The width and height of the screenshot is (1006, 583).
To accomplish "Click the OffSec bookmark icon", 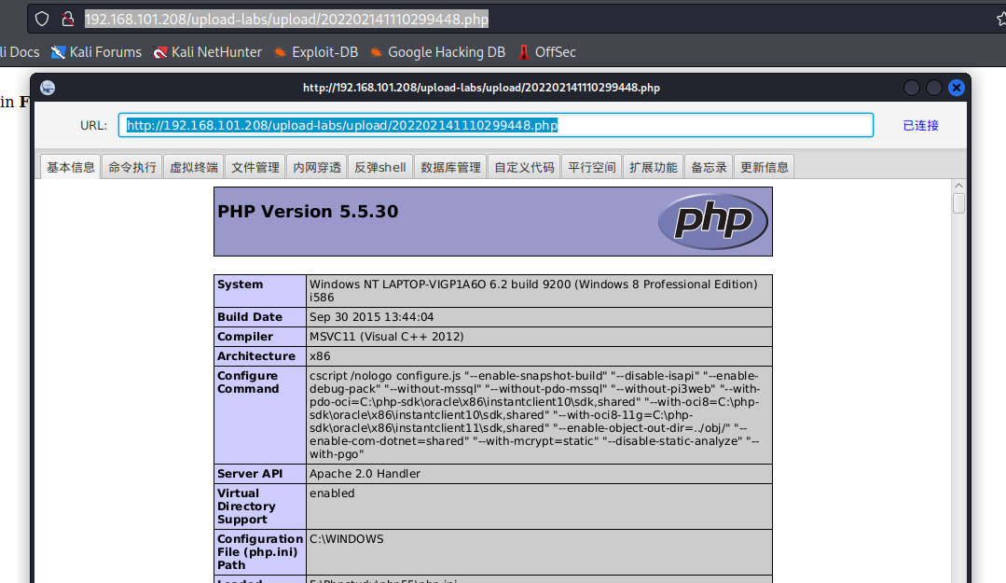I will point(524,52).
